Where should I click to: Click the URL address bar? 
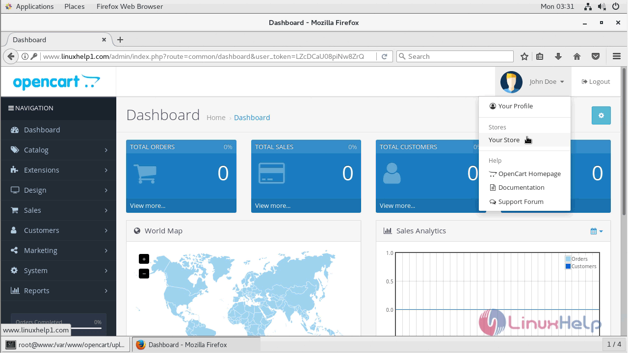(x=203, y=56)
